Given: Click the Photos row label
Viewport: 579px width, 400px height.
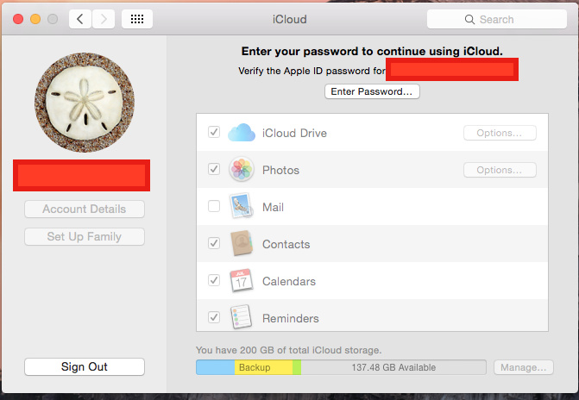Looking at the screenshot, I should (280, 170).
